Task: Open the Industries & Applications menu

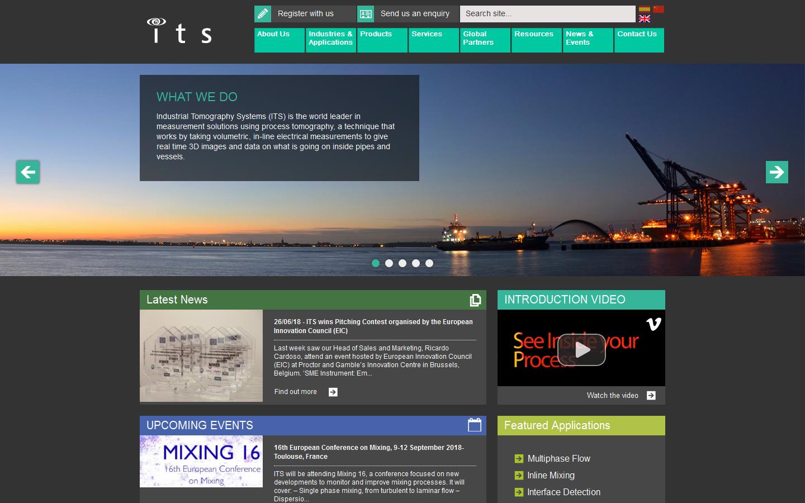Action: point(330,40)
